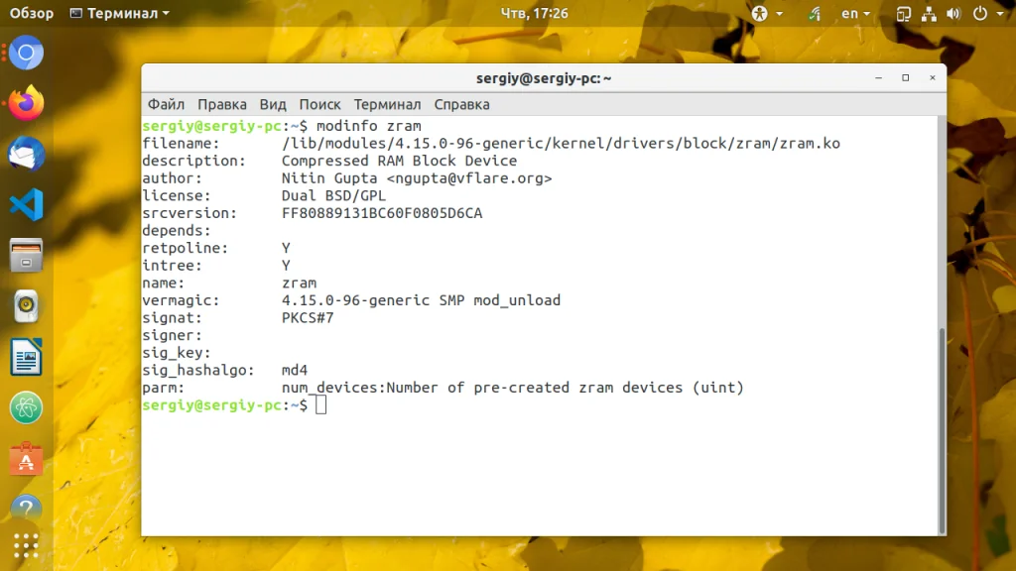Open the Файл menu
The width and height of the screenshot is (1016, 571).
tap(166, 104)
